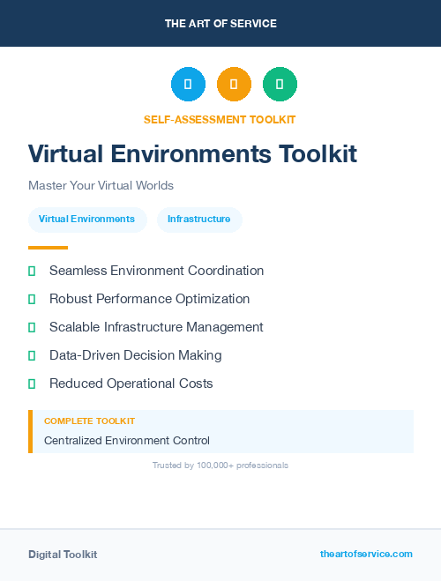Click the blue circle icon
This screenshot has width=441, height=581.
pyautogui.click(x=188, y=84)
